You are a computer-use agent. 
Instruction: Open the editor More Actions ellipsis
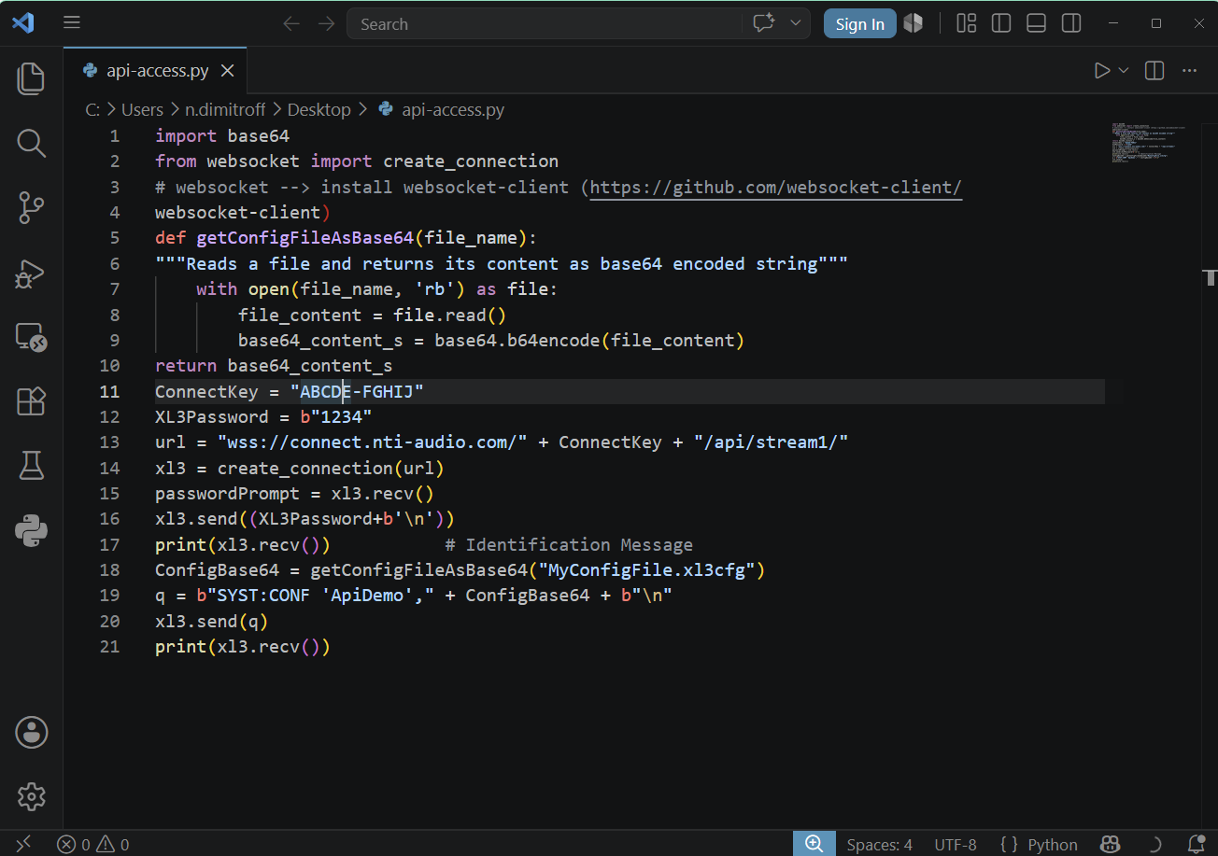pyautogui.click(x=1189, y=70)
